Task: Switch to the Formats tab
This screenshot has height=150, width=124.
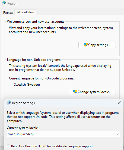Action: tap(8, 13)
